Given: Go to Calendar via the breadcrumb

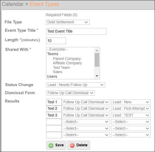Looking at the screenshot, I should pyautogui.click(x=13, y=4).
